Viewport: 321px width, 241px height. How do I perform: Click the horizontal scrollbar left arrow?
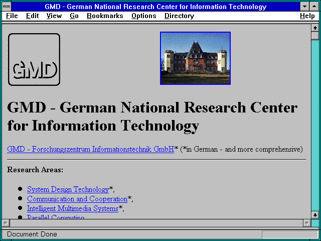(6, 223)
